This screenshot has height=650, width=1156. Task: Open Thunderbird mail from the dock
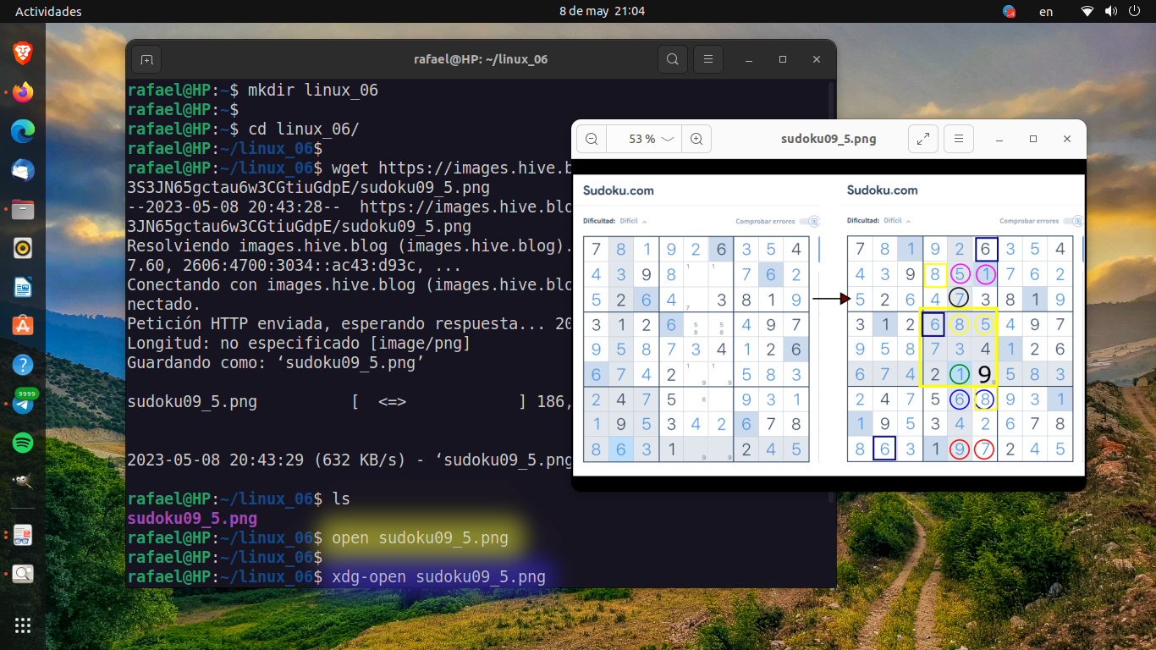pos(23,170)
